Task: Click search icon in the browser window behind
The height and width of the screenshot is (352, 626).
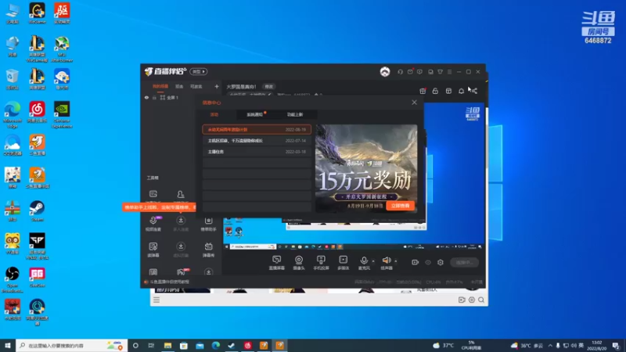Action: tap(481, 300)
